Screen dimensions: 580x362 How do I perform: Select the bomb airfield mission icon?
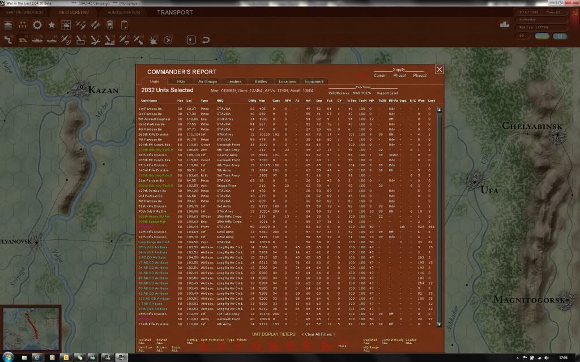tap(95, 40)
